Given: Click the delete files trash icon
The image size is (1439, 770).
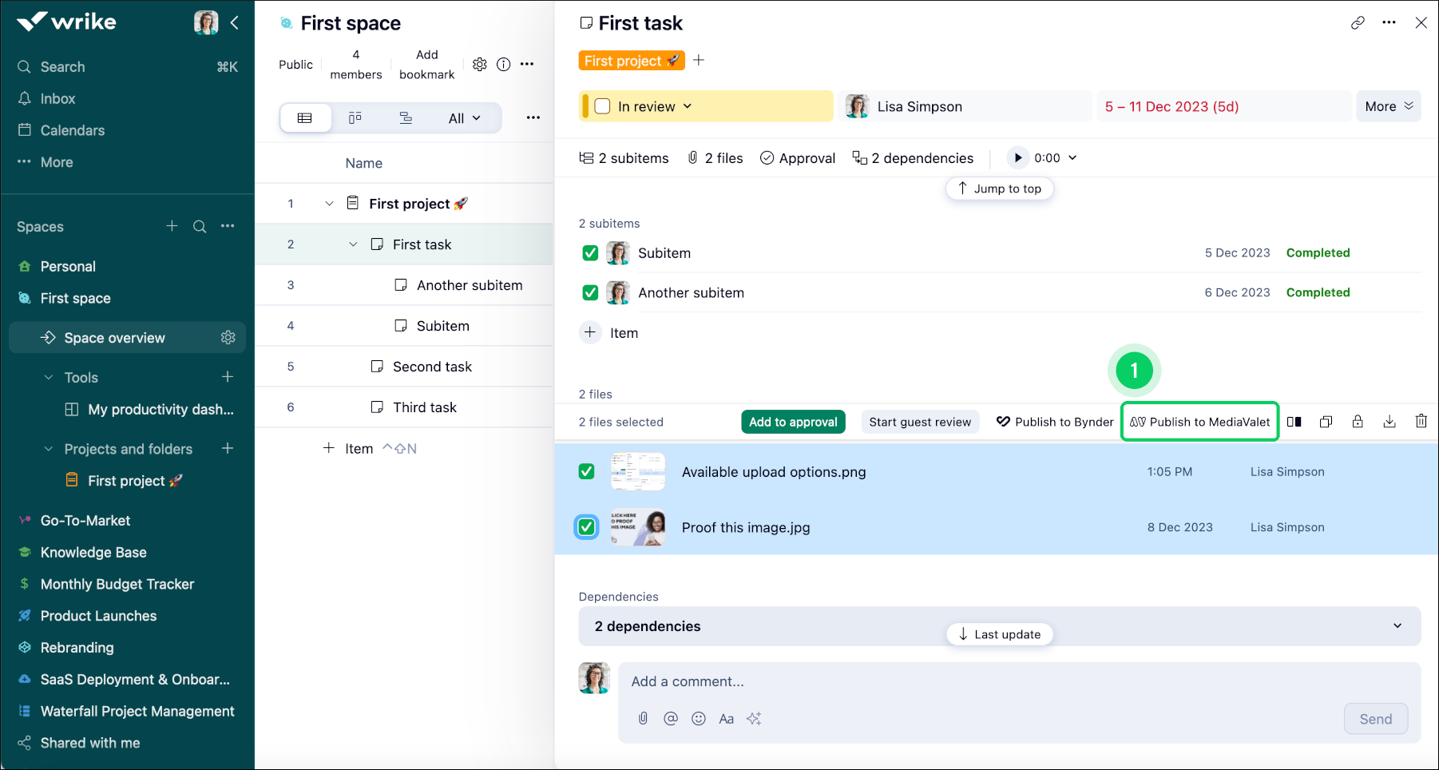Looking at the screenshot, I should (x=1421, y=422).
